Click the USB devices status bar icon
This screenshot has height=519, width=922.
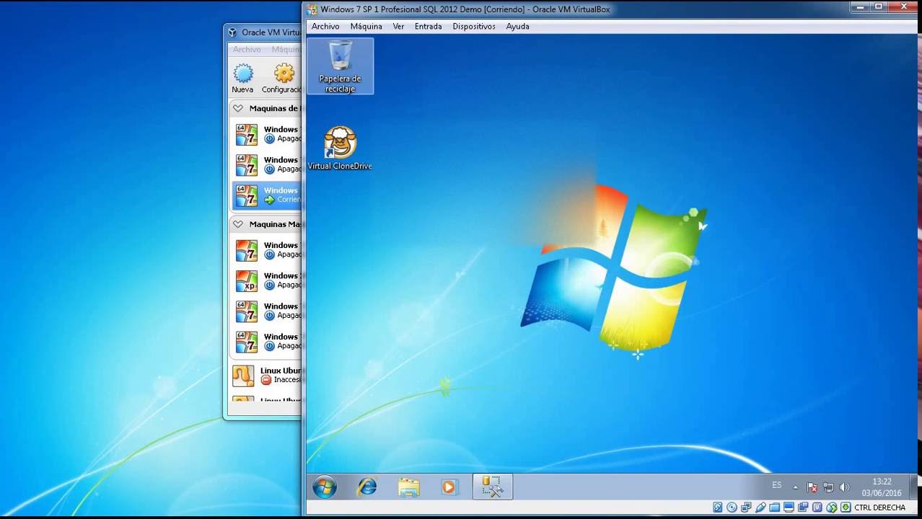pyautogui.click(x=760, y=507)
